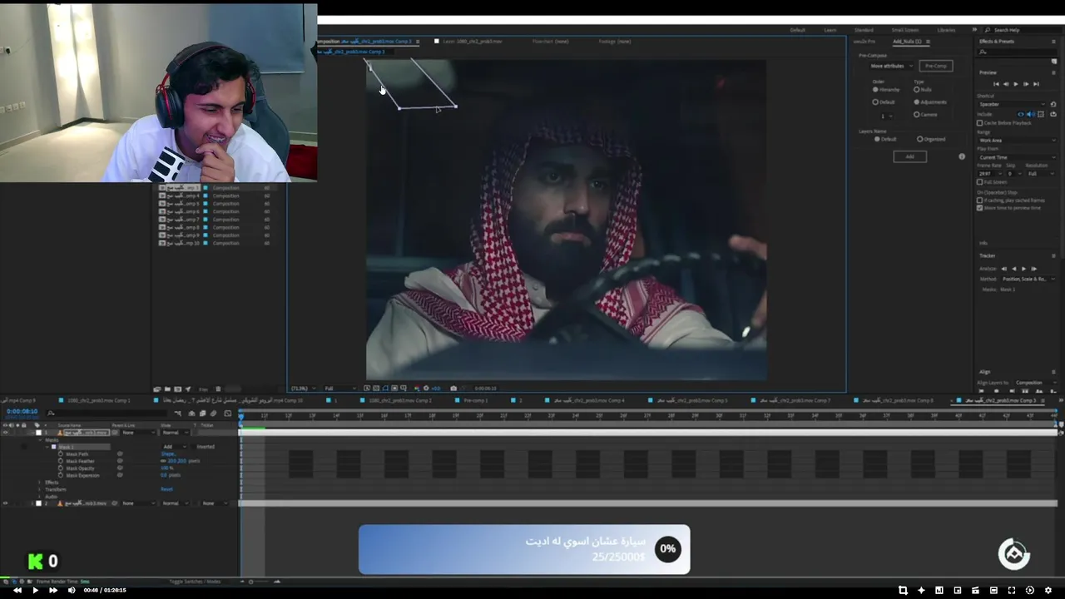Enter fullscreen in video player
The image size is (1065, 599).
coord(1012,591)
